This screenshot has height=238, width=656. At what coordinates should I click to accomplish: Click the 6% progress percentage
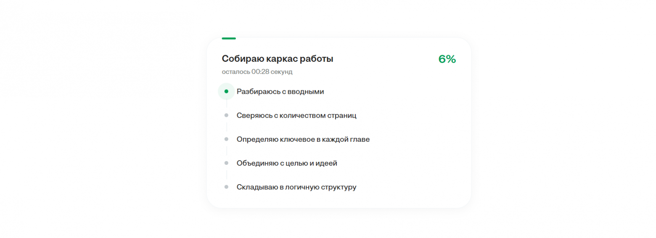coord(447,59)
